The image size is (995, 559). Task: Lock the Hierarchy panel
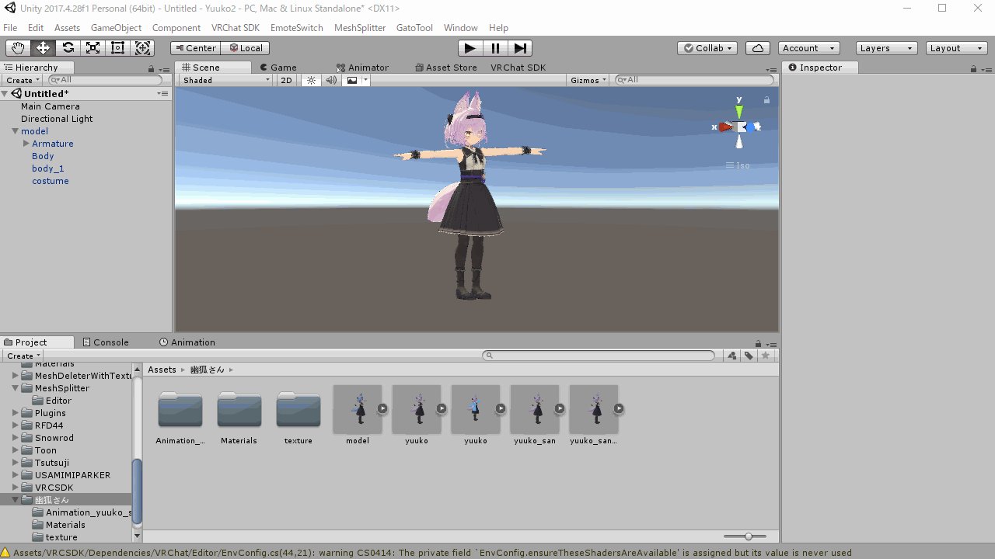(151, 68)
